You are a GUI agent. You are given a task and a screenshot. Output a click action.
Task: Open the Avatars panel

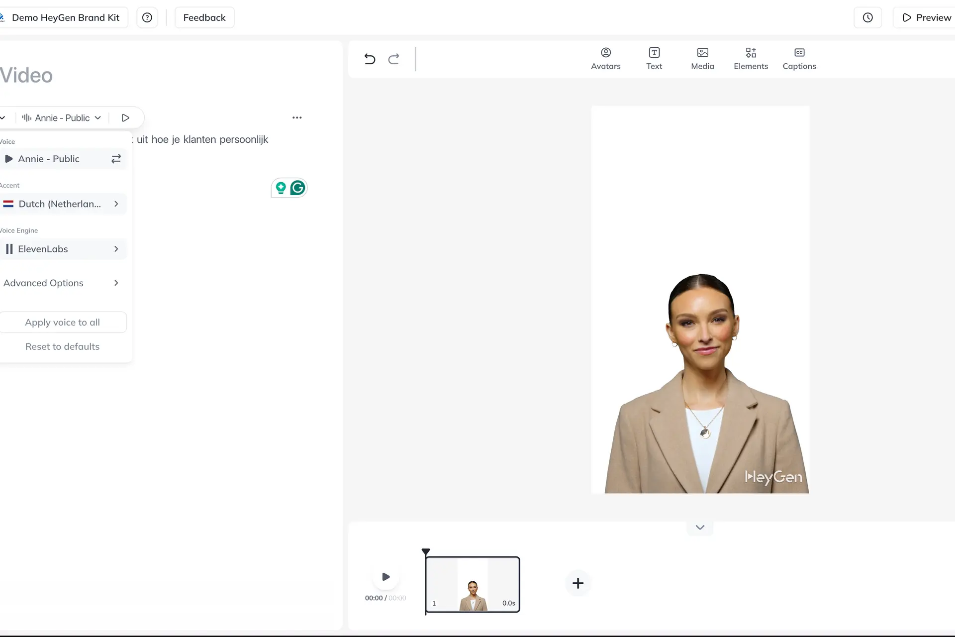coord(605,59)
